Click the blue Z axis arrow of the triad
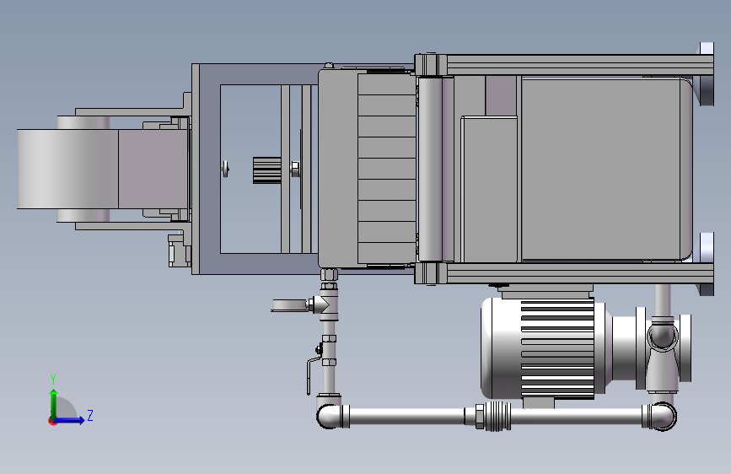731x474 pixels. pyautogui.click(x=70, y=420)
